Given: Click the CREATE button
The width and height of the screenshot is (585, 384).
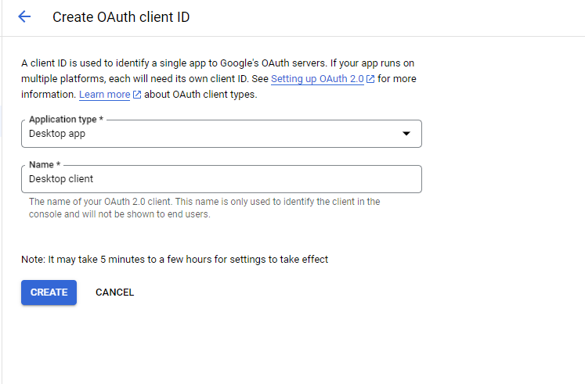Looking at the screenshot, I should coord(49,292).
